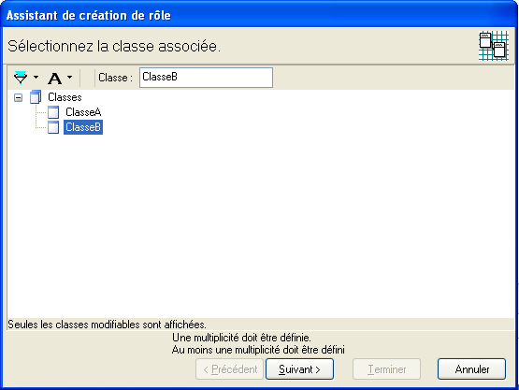Click the letter A toolbar icon
This screenshot has width=519, height=390.
55,79
